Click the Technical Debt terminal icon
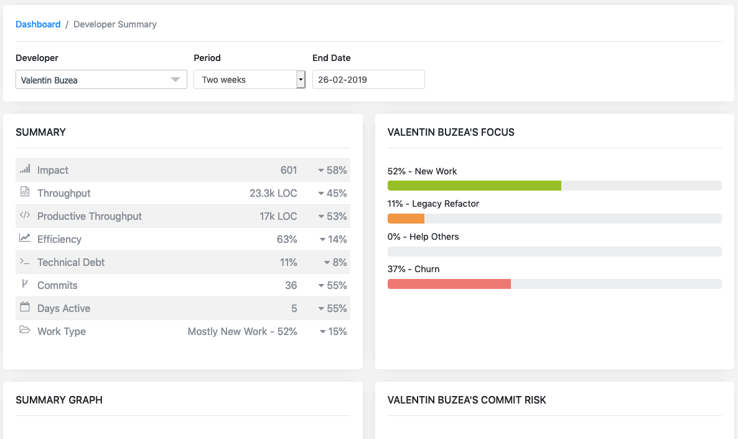738x439 pixels. 25,262
